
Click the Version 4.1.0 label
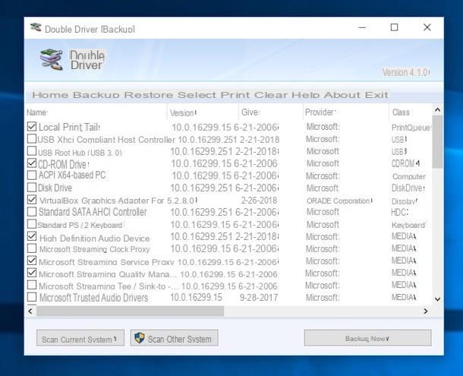pyautogui.click(x=406, y=72)
